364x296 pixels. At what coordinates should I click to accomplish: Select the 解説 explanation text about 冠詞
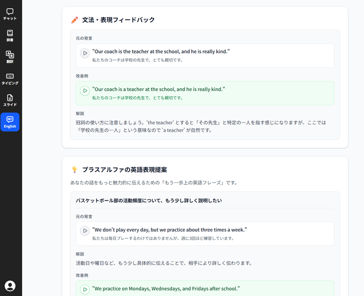[x=204, y=126]
